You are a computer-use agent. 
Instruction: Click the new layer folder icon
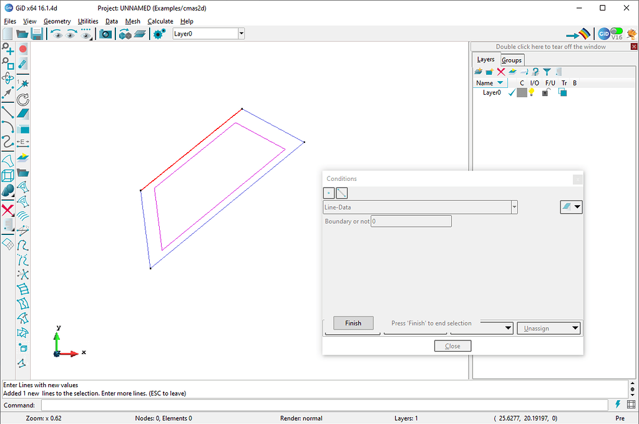click(489, 72)
